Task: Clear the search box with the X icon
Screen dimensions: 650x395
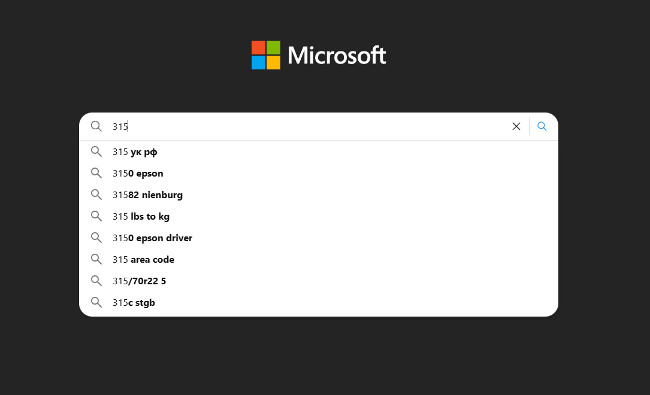Action: 516,126
